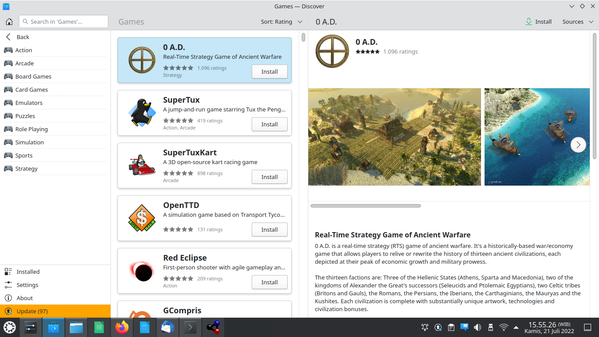Open the notifications bell in tray
Image resolution: width=599 pixels, height=337 pixels.
coord(424,327)
